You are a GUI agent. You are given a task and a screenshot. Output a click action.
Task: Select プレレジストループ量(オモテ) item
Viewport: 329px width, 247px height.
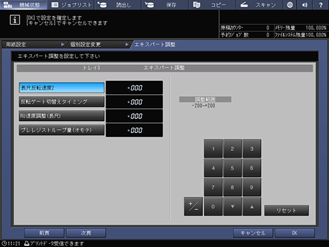pos(62,130)
